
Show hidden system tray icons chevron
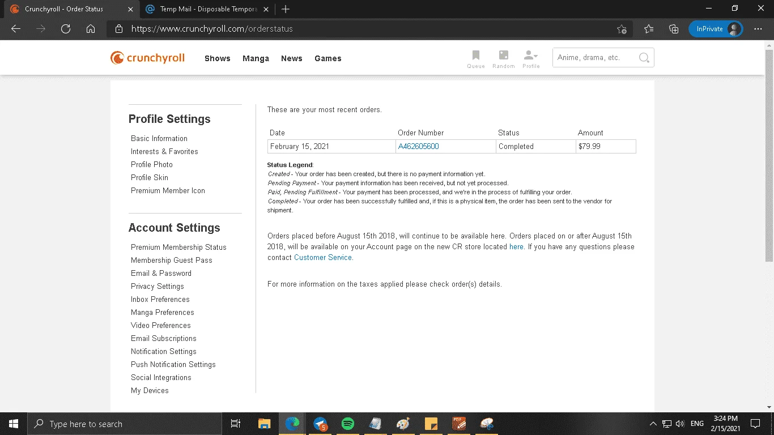[653, 424]
